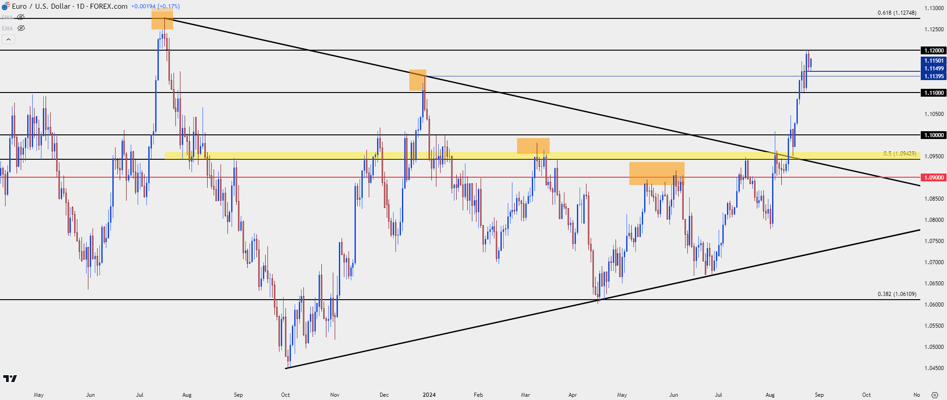
Task: Click the black 1.11000 price line label
Action: pos(934,93)
